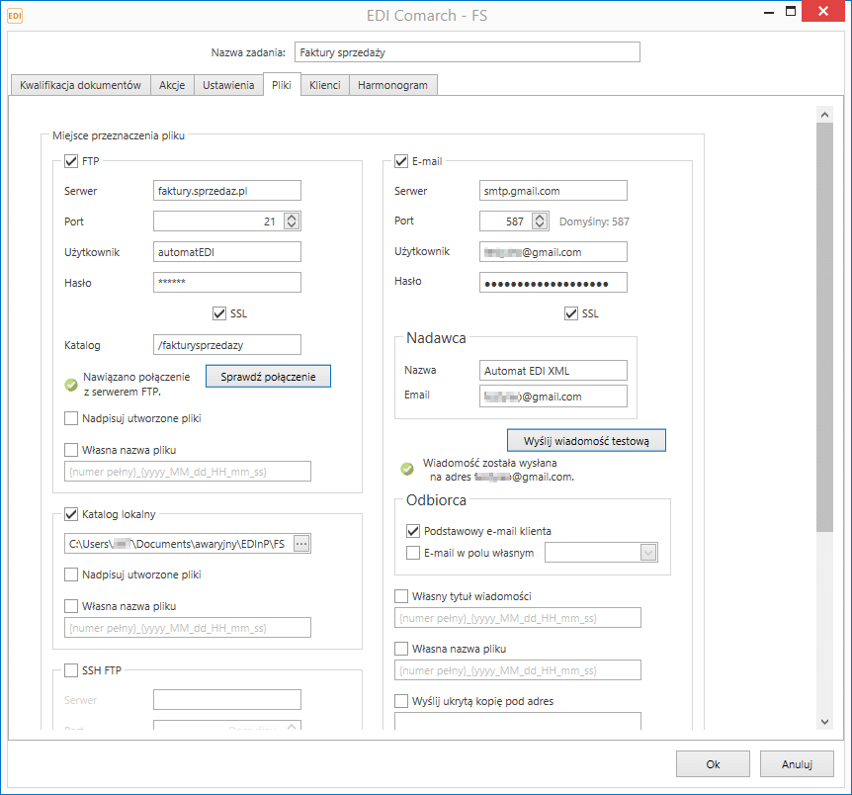Click the Sprawdź połączenie button

point(268,377)
